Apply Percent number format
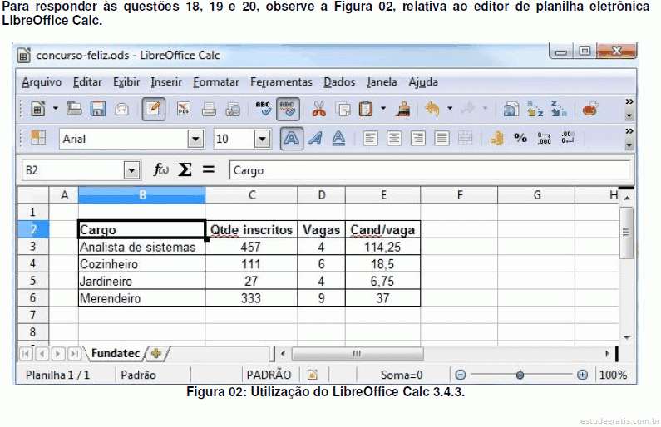The image size is (661, 427). tap(520, 138)
